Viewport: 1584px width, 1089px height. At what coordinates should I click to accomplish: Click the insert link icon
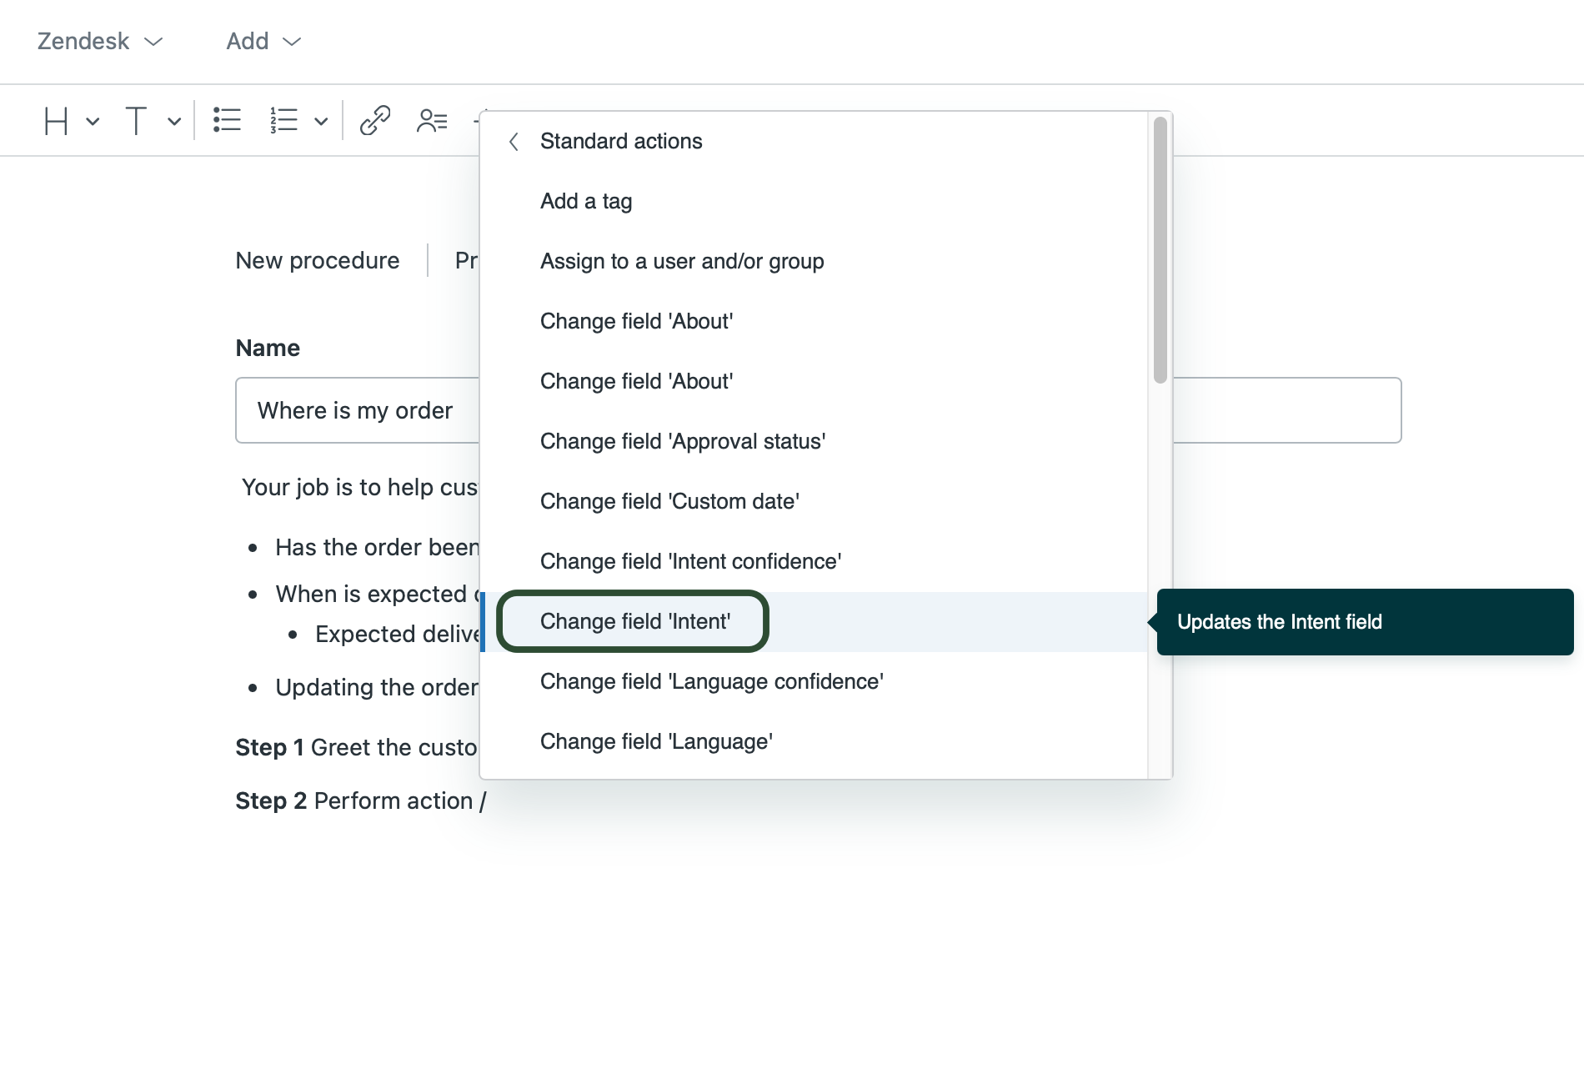click(x=375, y=121)
